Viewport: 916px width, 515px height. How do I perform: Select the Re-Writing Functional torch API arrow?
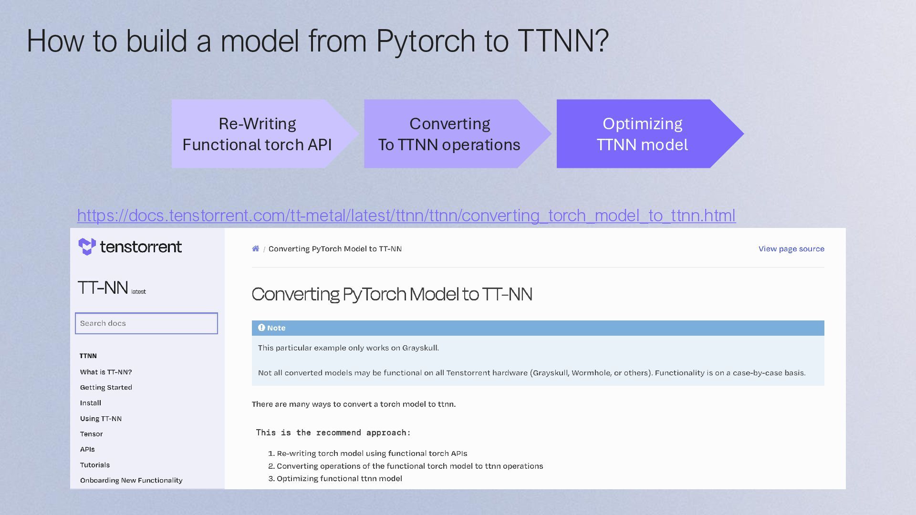(265, 134)
